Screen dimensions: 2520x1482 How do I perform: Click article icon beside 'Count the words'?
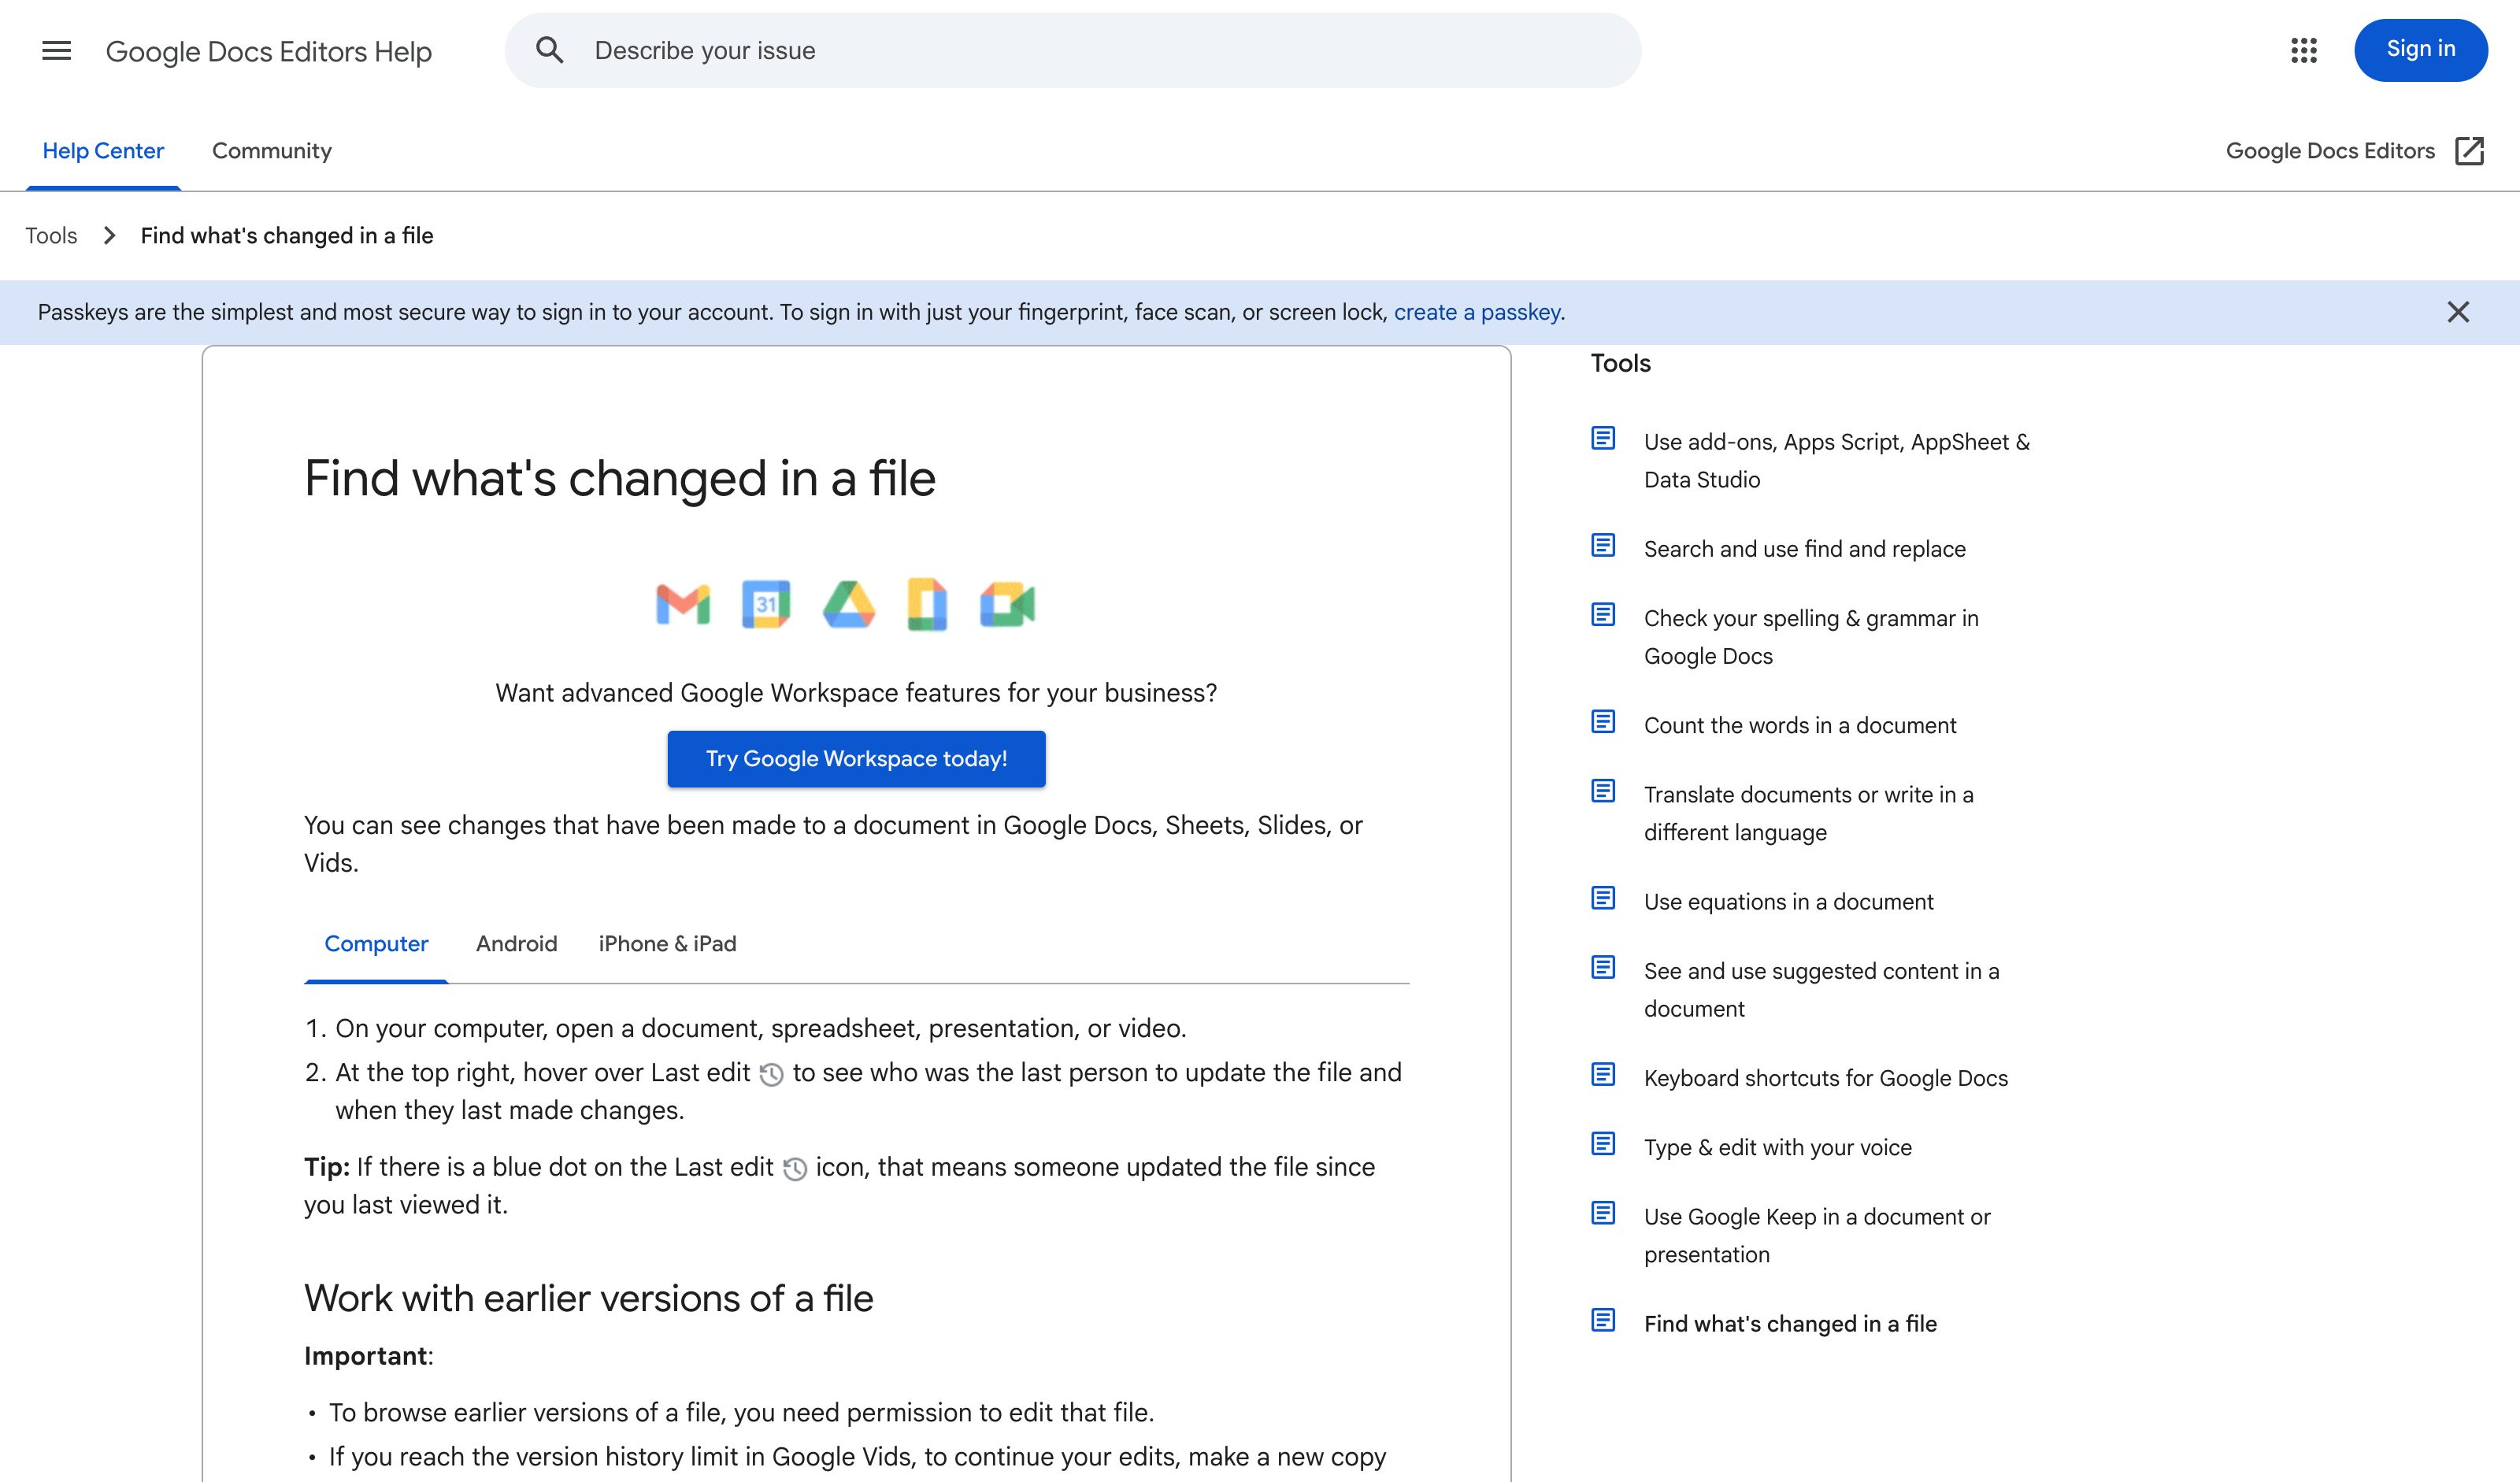tap(1603, 722)
